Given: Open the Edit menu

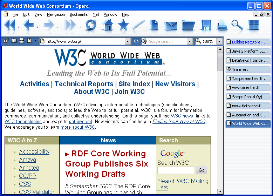Looking at the screenshot, I should pyautogui.click(x=26, y=14).
